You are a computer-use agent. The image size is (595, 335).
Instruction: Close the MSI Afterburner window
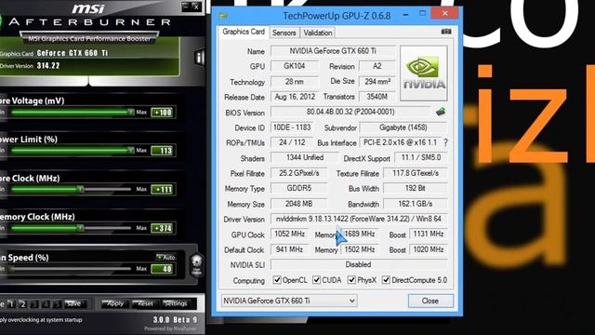(x=196, y=7)
